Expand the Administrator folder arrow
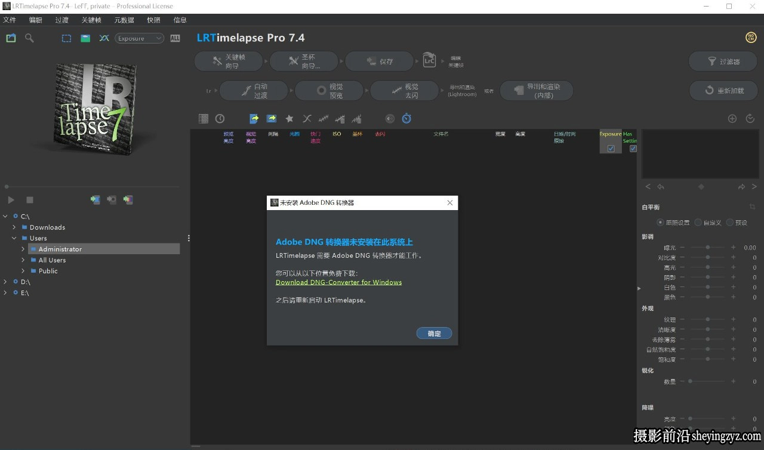This screenshot has width=764, height=450. pos(23,249)
